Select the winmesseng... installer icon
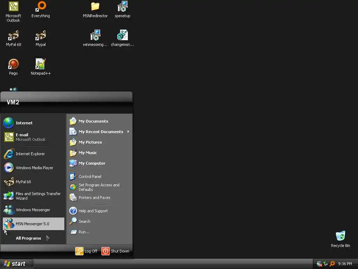Screen dimensions: 358x269 (x=95, y=39)
